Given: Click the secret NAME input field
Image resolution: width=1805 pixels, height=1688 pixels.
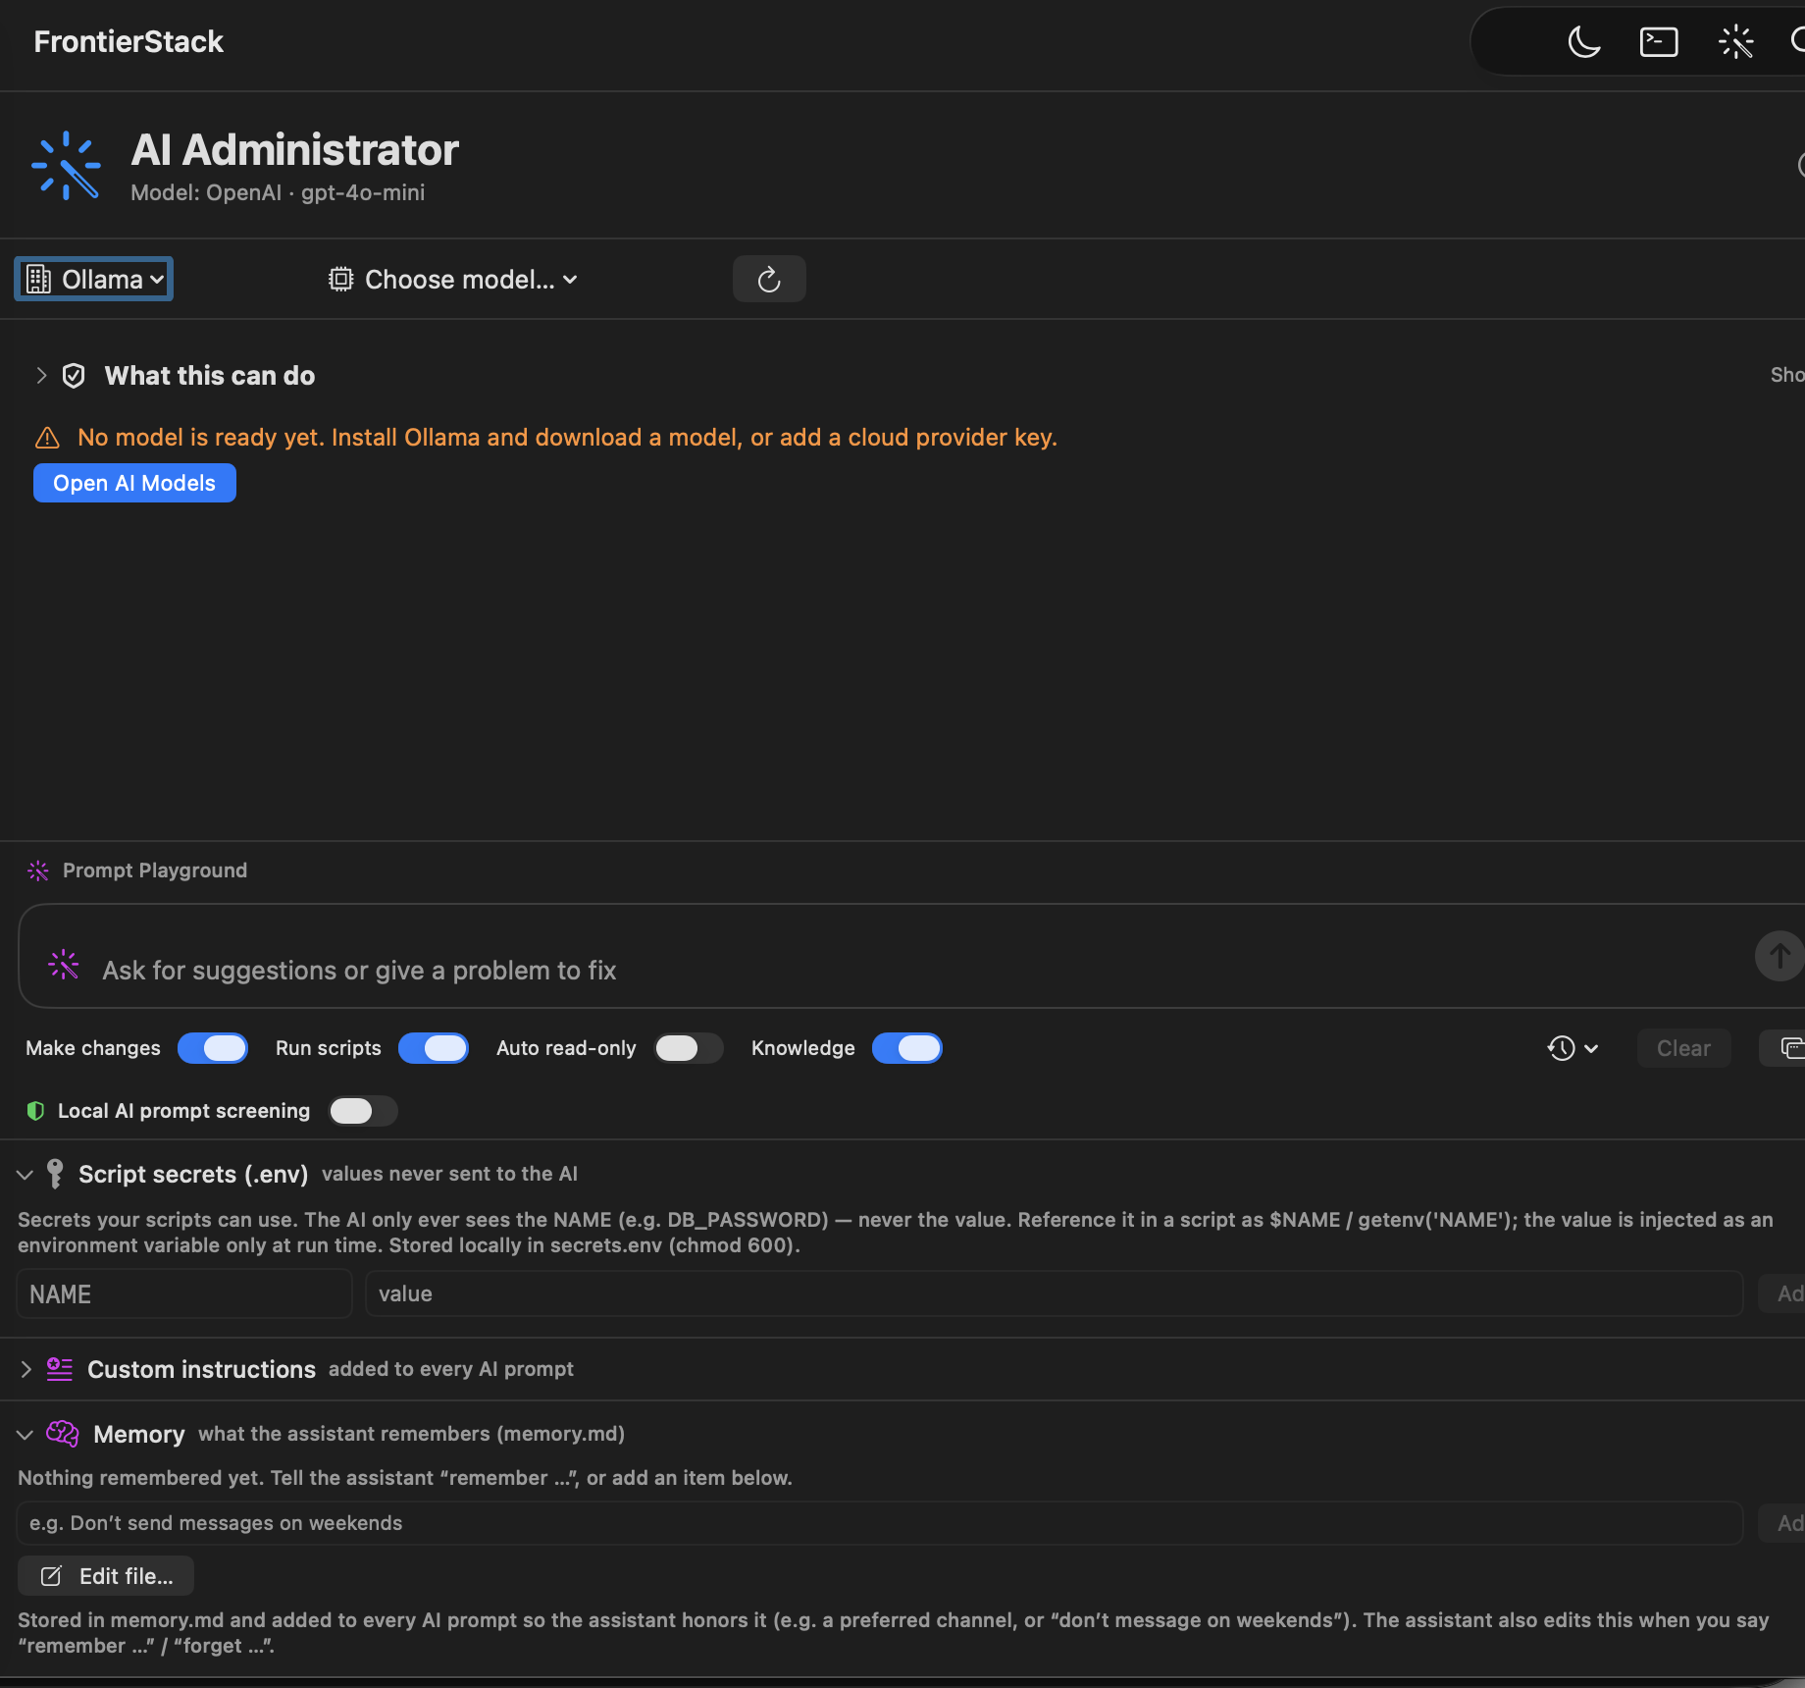Looking at the screenshot, I should point(184,1294).
